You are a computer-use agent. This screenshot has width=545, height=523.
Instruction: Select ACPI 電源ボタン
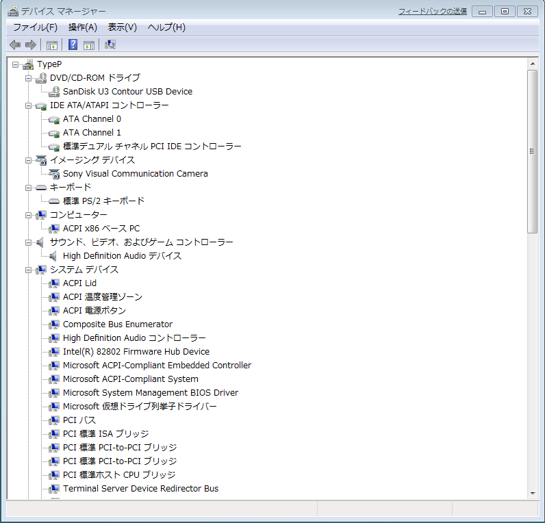(x=94, y=311)
